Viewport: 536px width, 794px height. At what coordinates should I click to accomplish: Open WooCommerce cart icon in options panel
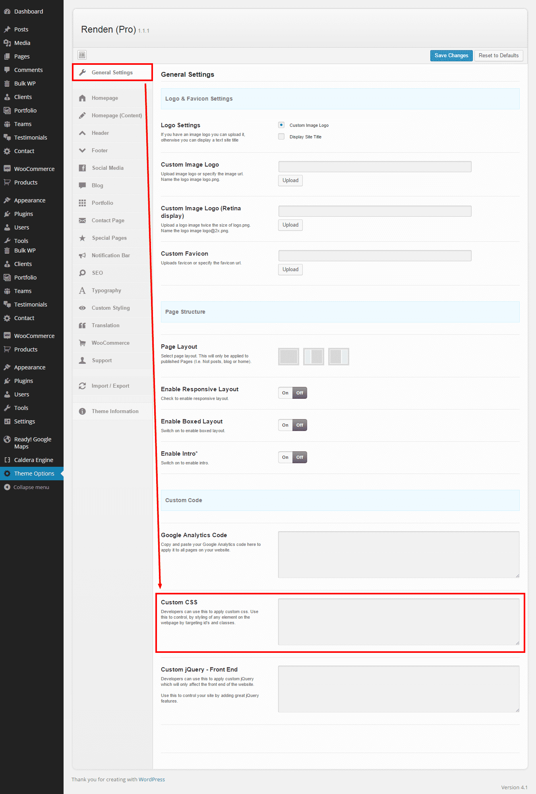click(82, 343)
